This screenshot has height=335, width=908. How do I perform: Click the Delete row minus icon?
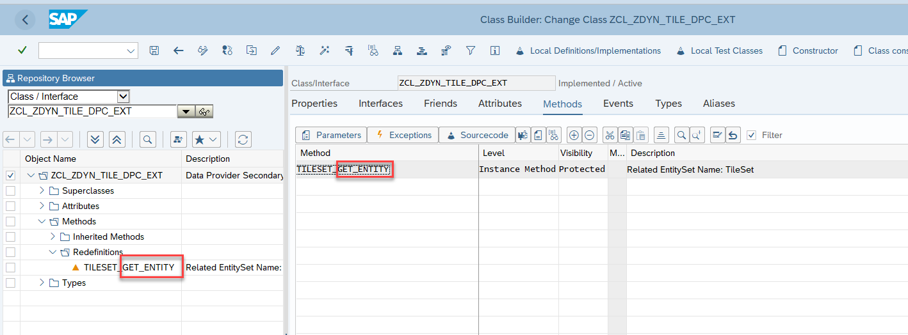coord(590,135)
